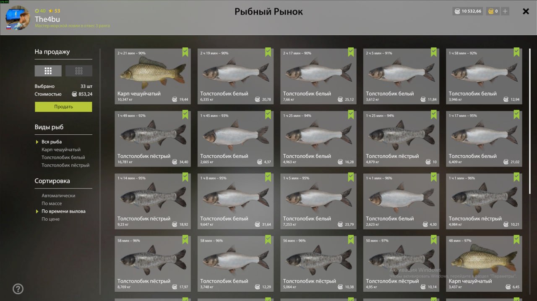Viewport: 537px width, 301px height.
Task: Click the silver coins balance icon
Action: [x=457, y=11]
